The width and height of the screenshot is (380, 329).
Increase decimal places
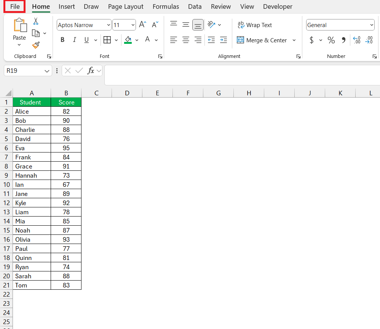(x=357, y=40)
